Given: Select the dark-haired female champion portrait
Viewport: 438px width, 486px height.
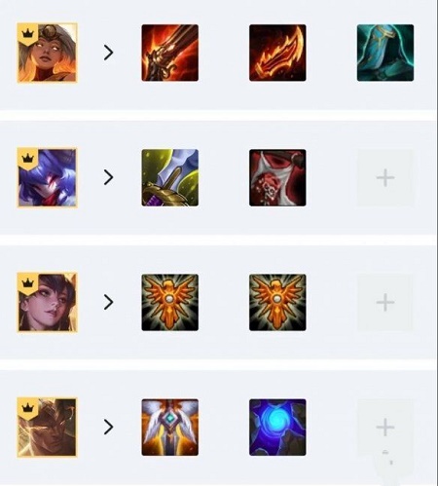Looking at the screenshot, I should point(48,302).
